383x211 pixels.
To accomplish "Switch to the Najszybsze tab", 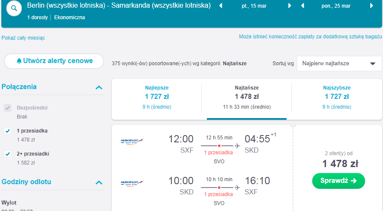I will pos(337,98).
